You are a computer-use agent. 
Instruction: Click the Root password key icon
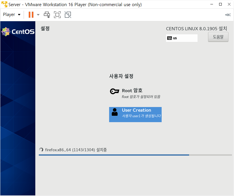(114, 91)
